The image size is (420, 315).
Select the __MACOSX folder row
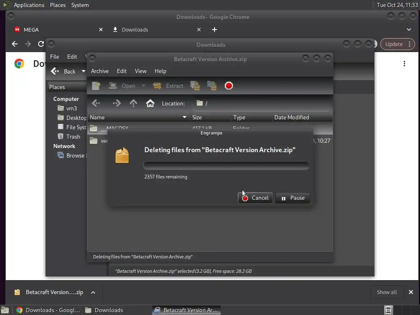(210, 128)
